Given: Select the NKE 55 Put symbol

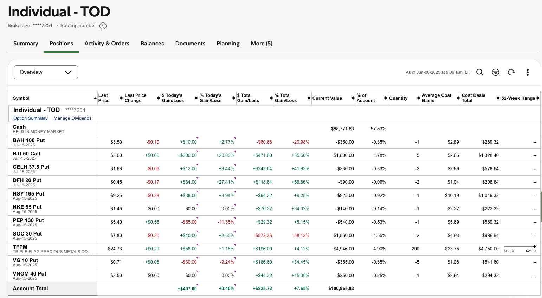Looking at the screenshot, I should tap(27, 207).
